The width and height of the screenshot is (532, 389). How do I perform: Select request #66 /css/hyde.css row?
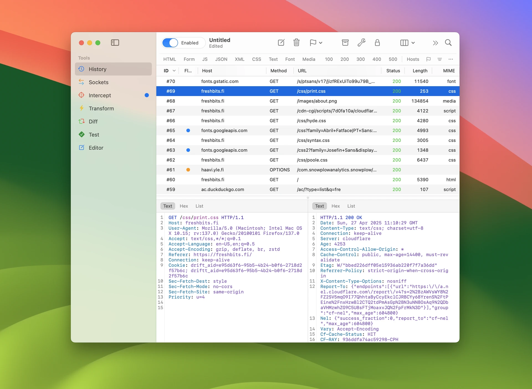(308, 121)
